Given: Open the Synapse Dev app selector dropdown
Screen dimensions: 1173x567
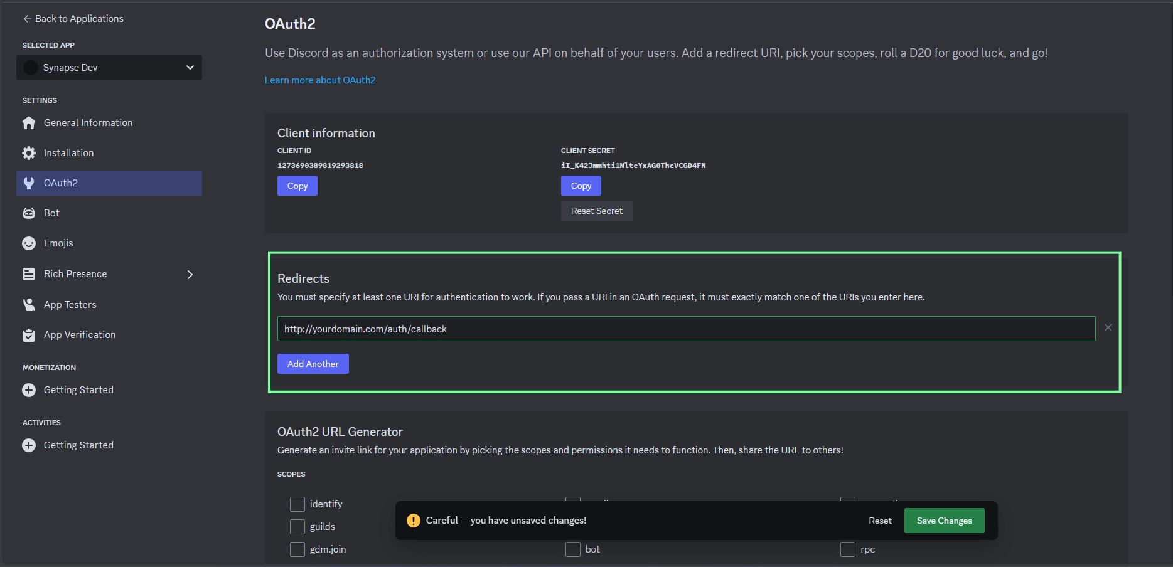Looking at the screenshot, I should pos(109,68).
